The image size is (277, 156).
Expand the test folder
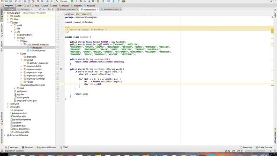point(15,88)
